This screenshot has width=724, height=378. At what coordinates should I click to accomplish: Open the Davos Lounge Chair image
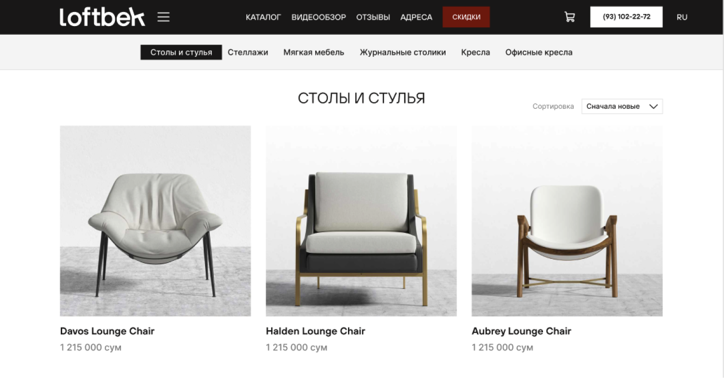click(155, 221)
